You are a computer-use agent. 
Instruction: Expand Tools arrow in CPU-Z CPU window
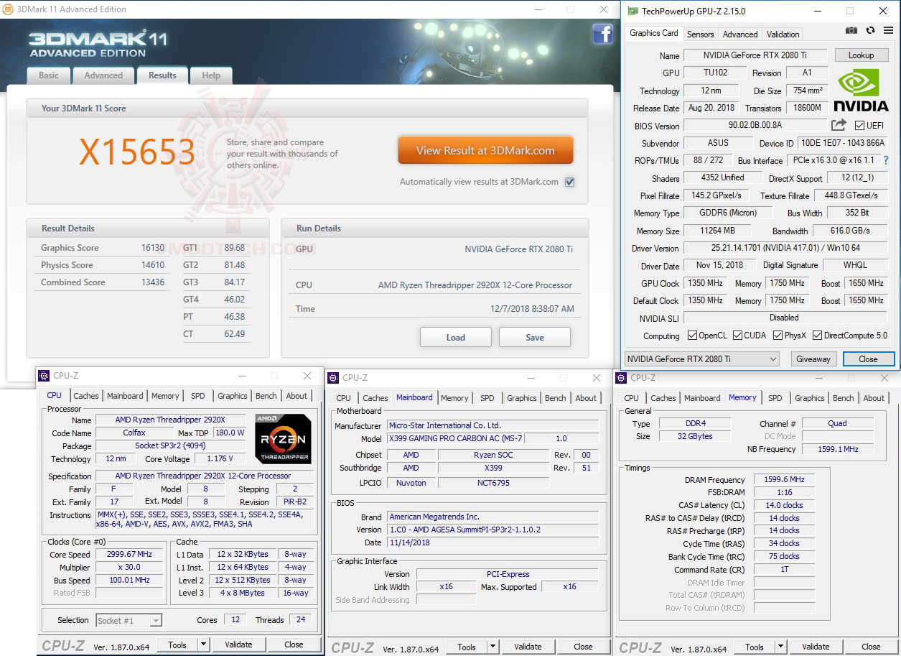point(203,645)
